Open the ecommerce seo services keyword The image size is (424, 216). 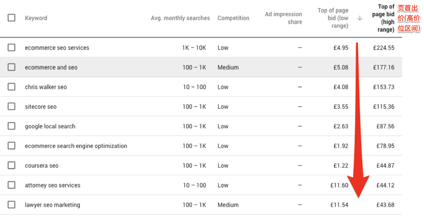57,48
